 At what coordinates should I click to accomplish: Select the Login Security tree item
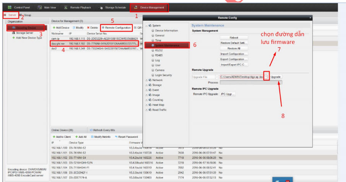point(164,75)
